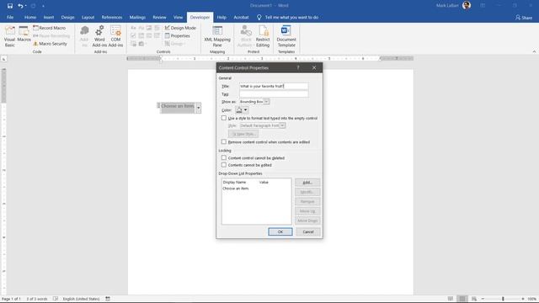Viewport: 539px width, 303px height.
Task: Open the Visual Basic editor
Action: tap(10, 36)
